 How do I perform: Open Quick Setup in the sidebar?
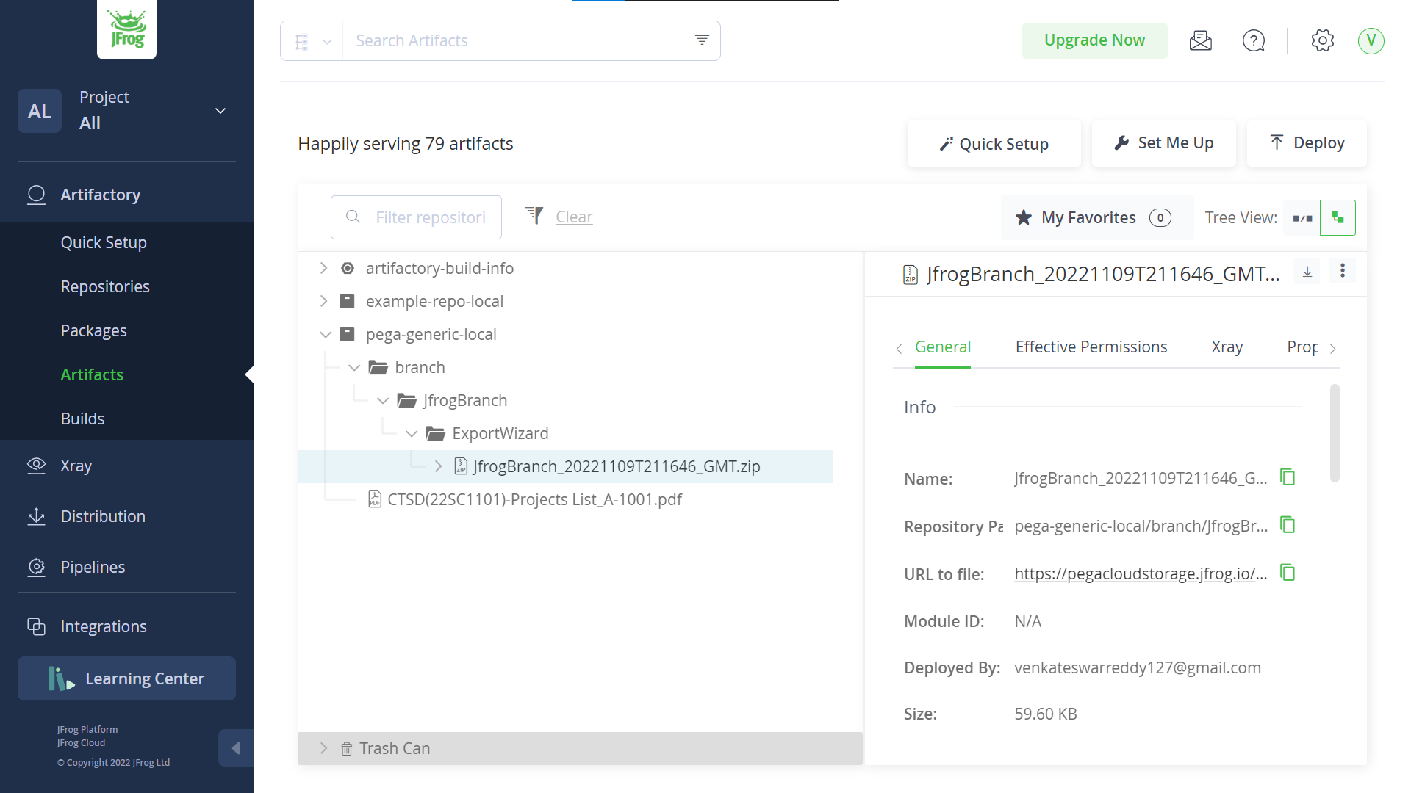104,242
